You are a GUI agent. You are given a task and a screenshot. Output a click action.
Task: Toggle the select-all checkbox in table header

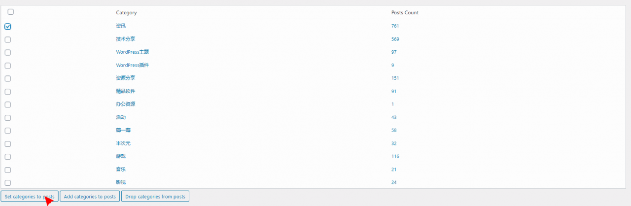pos(10,12)
